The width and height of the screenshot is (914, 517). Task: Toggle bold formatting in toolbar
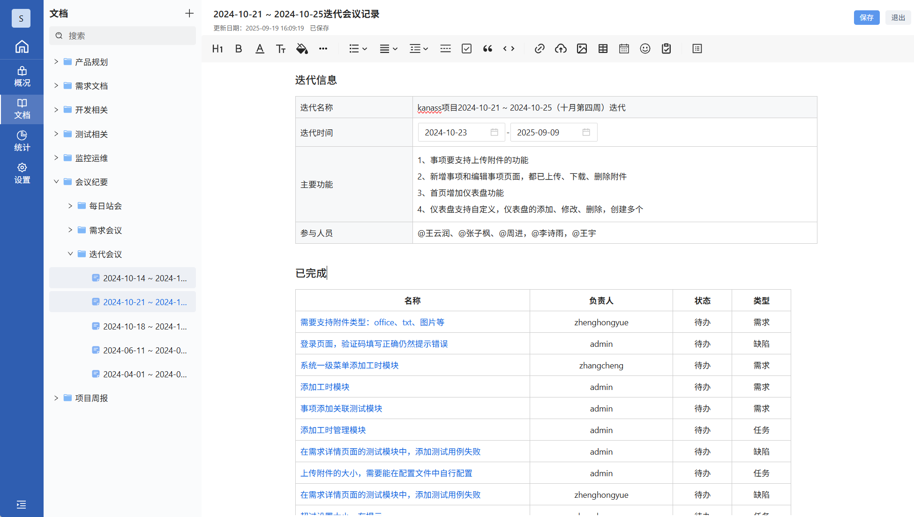[239, 49]
